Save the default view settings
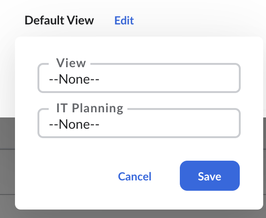This screenshot has width=266, height=218. (x=210, y=176)
